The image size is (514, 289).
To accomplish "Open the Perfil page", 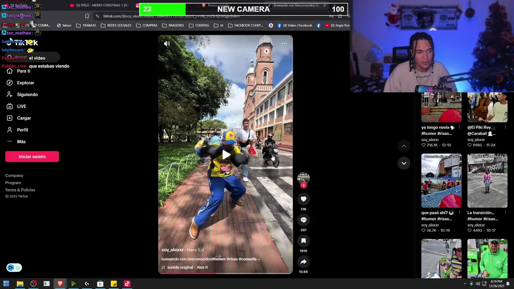I will pyautogui.click(x=17, y=130).
